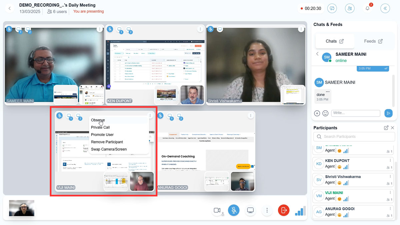Open the more options menu in bottom toolbar
The width and height of the screenshot is (400, 225).
click(267, 210)
